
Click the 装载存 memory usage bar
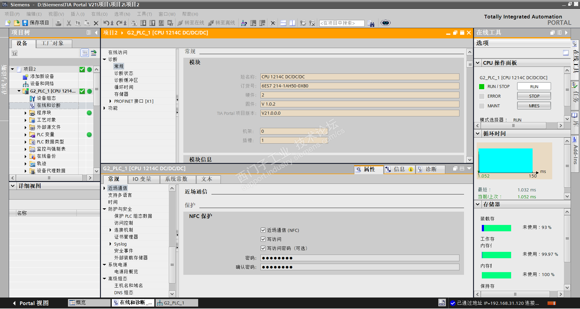(496, 228)
